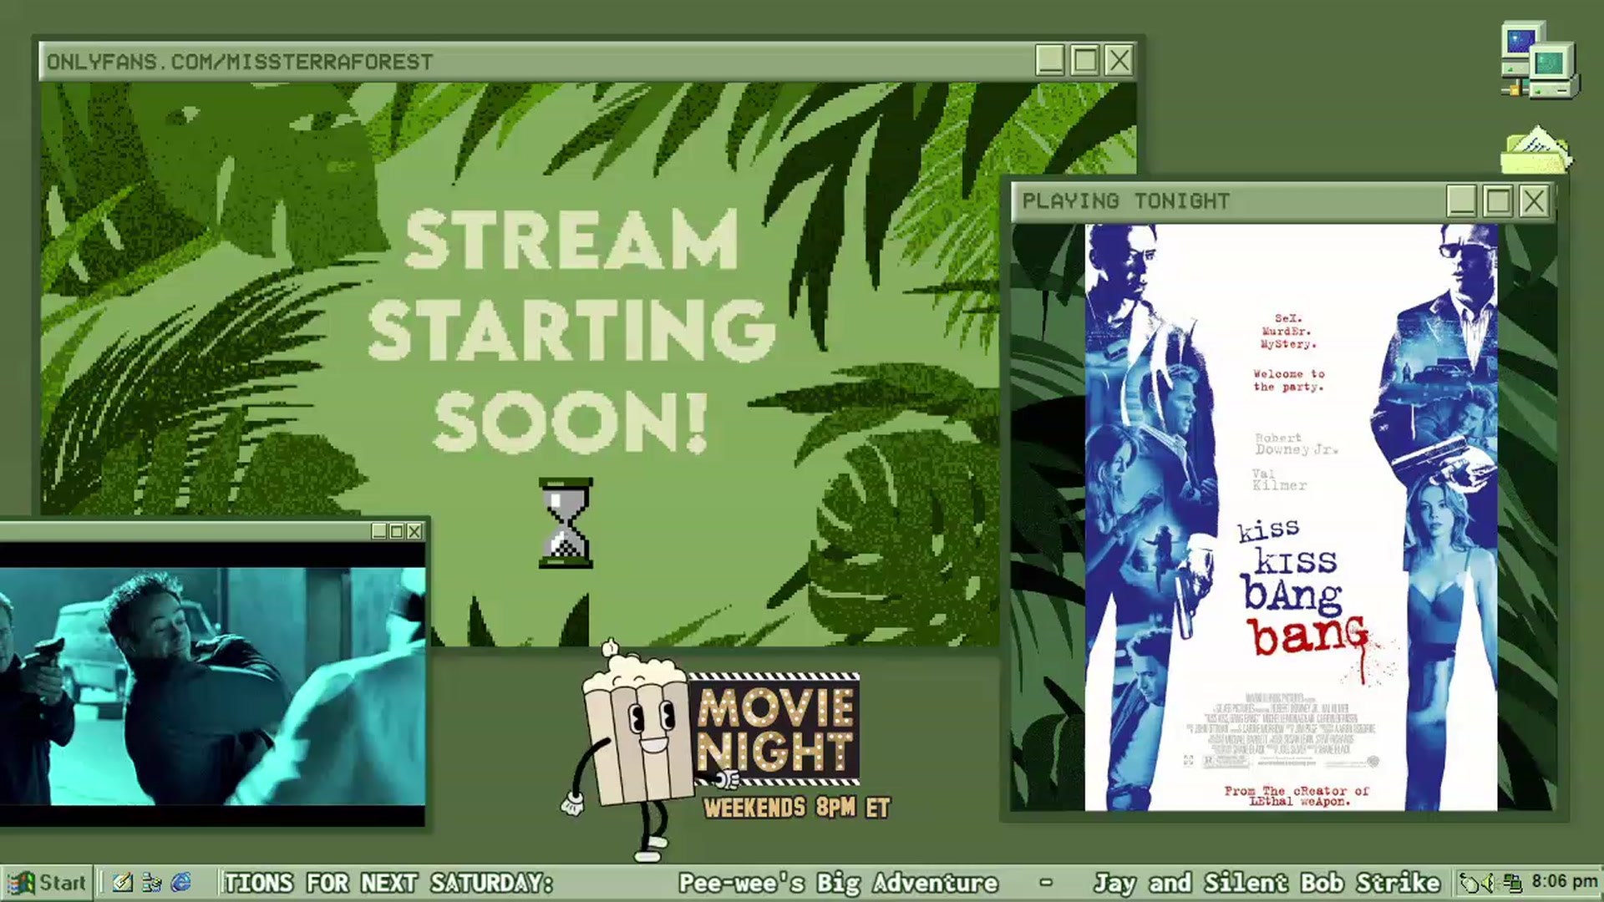This screenshot has height=902, width=1604.
Task: Open Network Neighborhood desktop icon
Action: (1539, 60)
